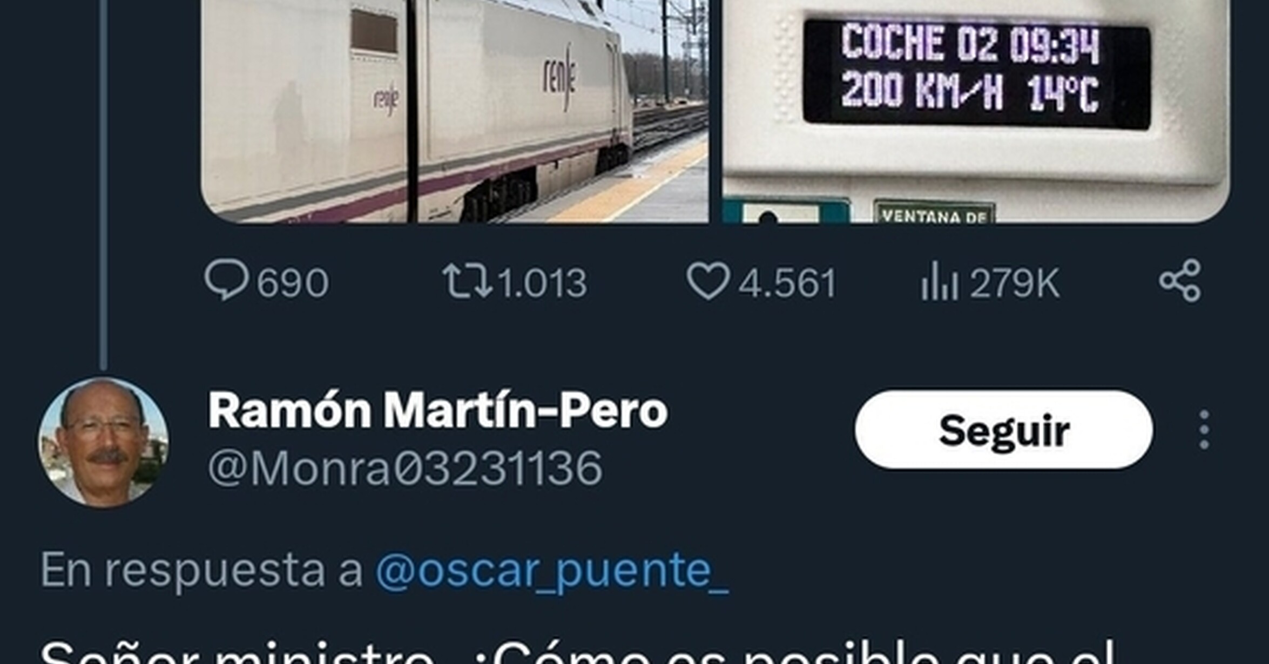Open view analytics bar chart icon
Viewport: 1269px width, 664px height.
[940, 281]
